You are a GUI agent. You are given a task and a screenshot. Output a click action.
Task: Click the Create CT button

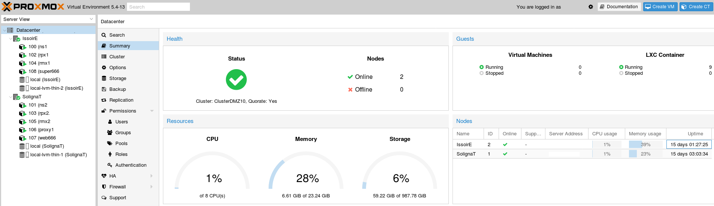[696, 7]
